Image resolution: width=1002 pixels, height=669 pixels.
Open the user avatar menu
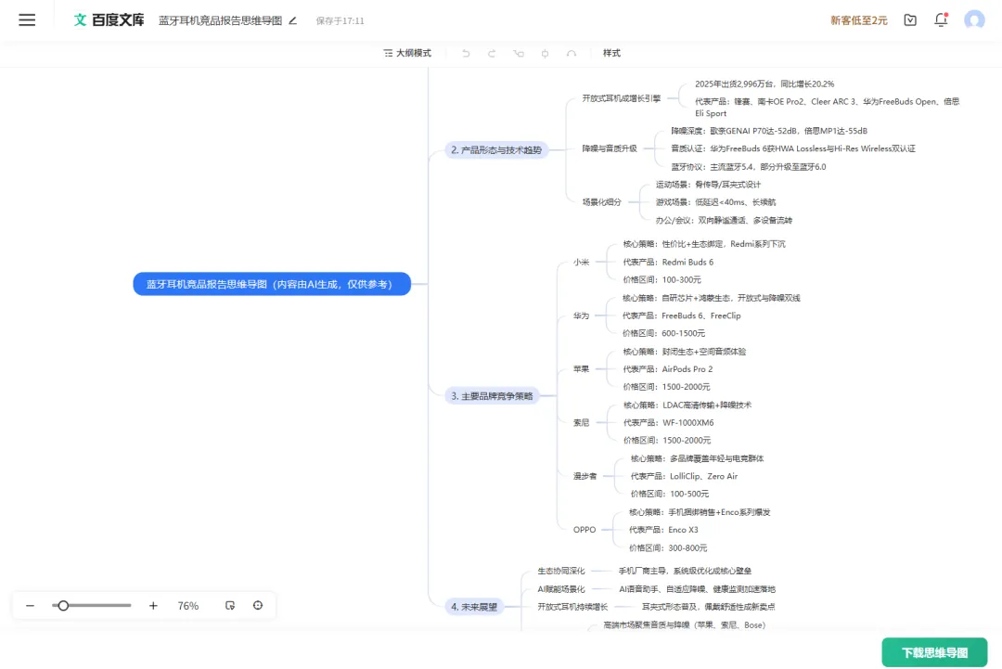[x=974, y=19]
